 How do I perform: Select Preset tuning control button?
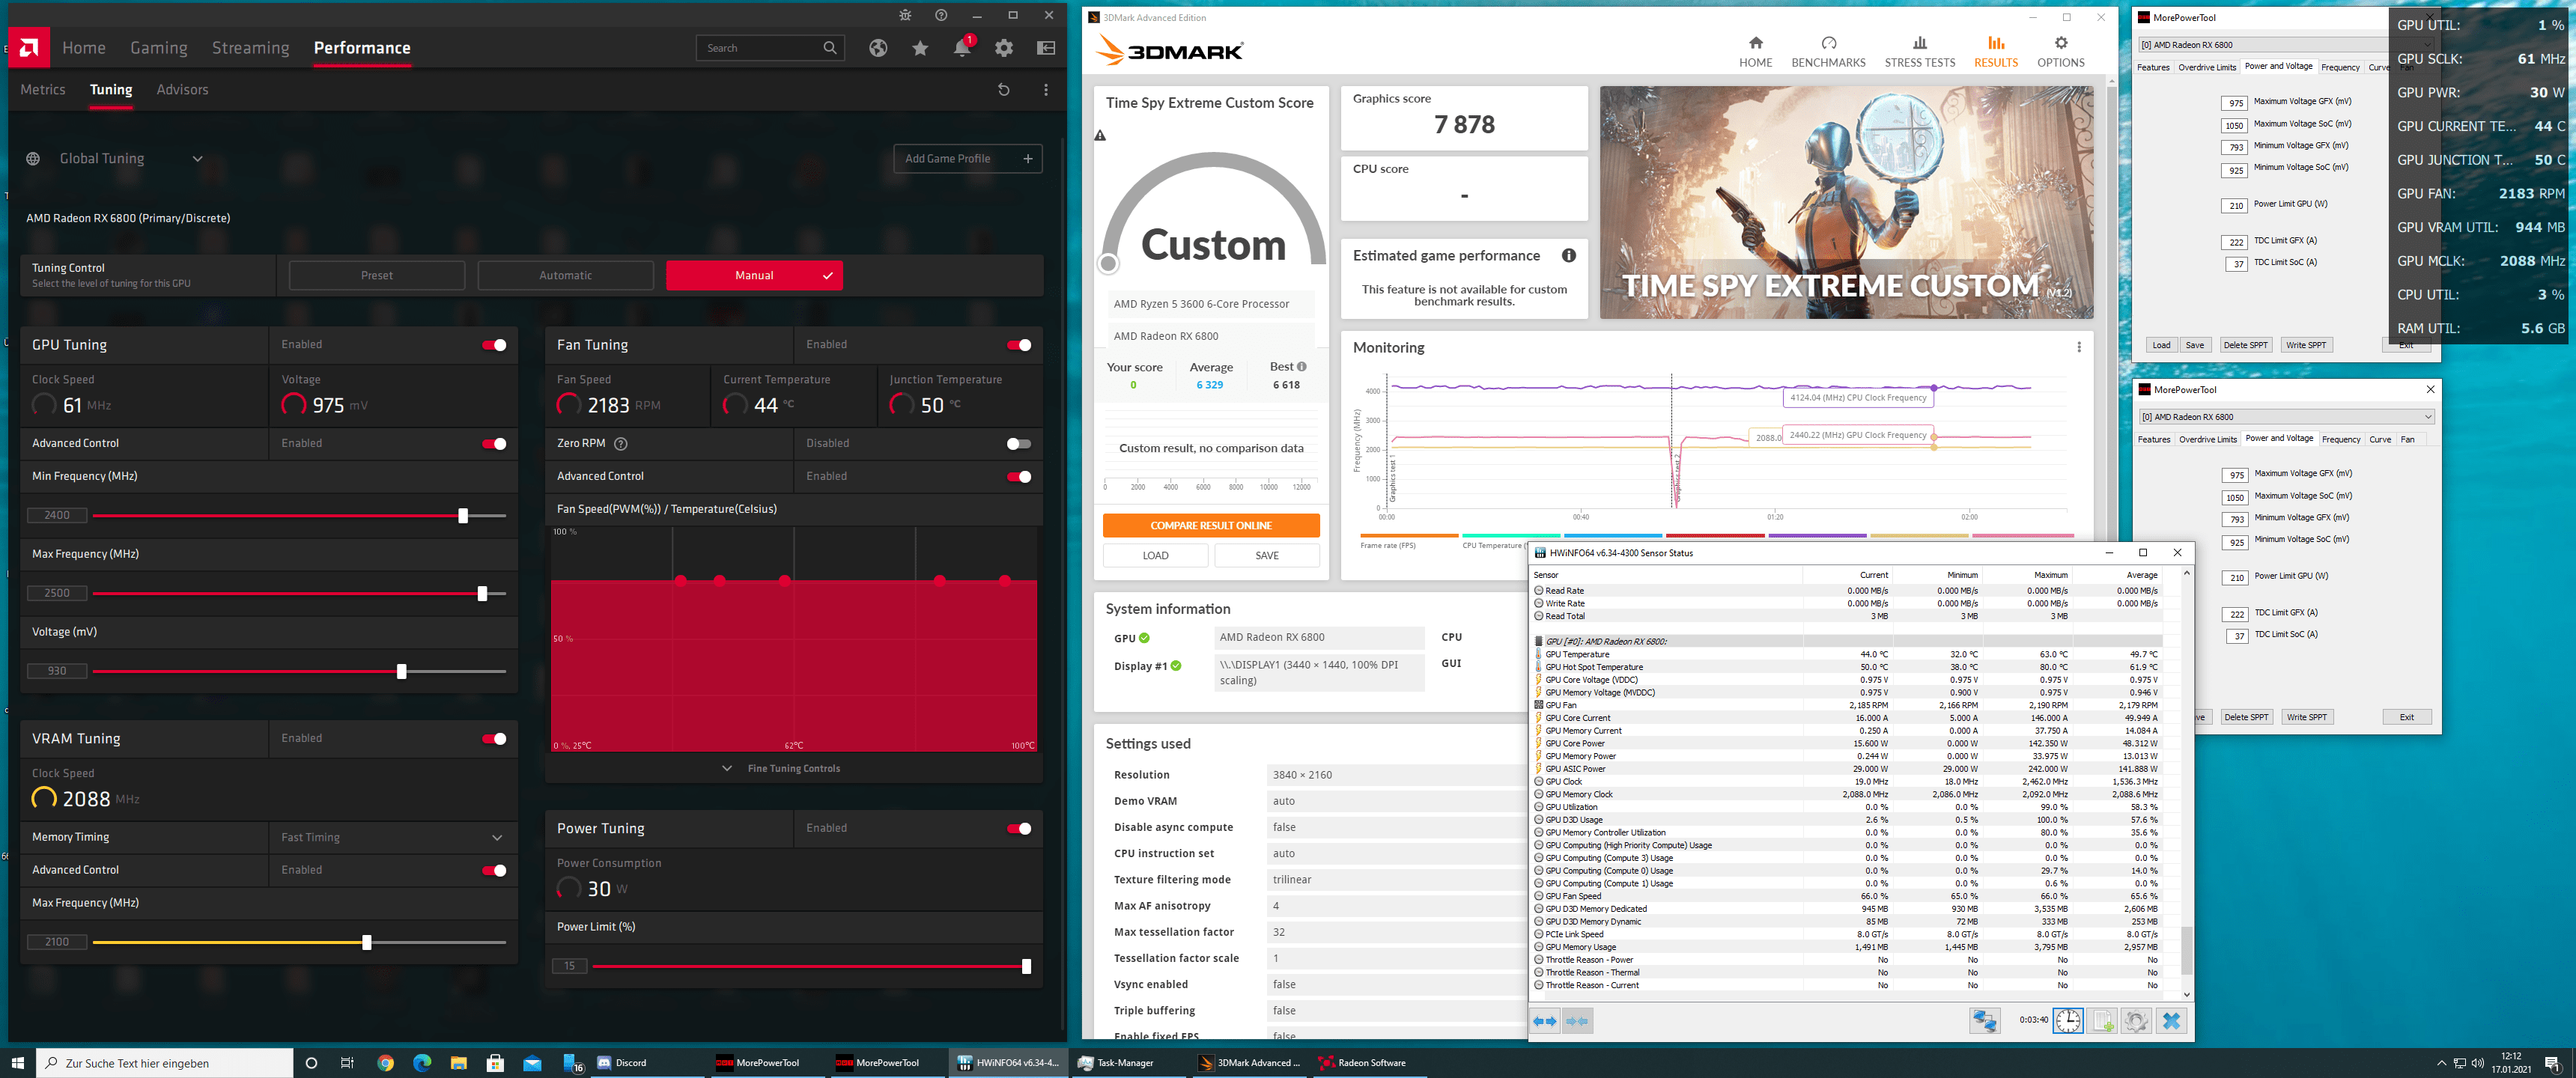coord(377,276)
